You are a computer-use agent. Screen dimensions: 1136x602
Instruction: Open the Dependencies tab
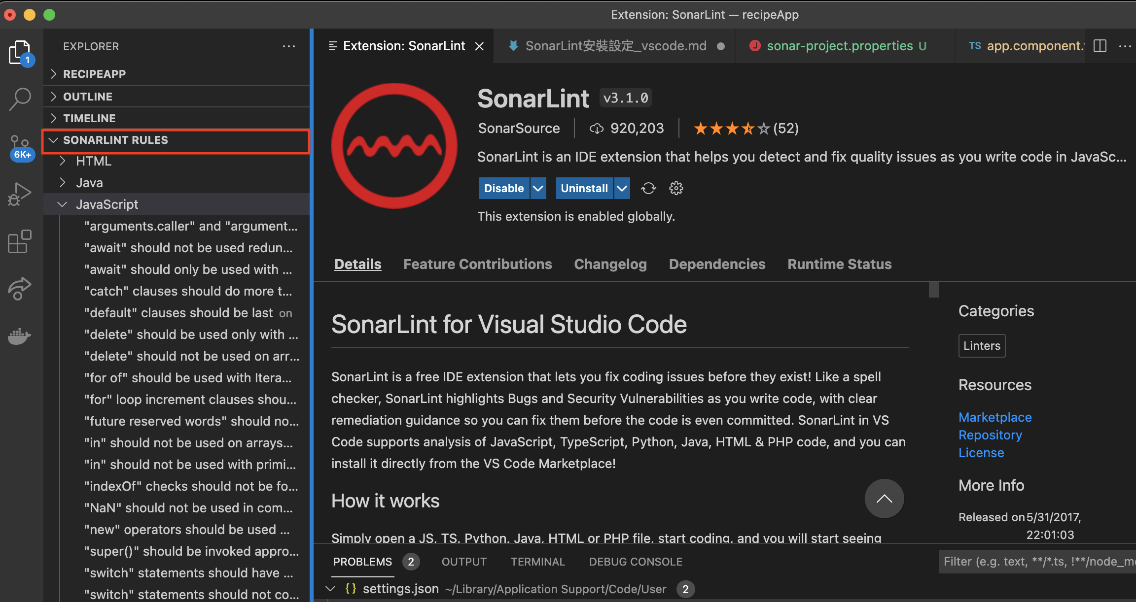pos(717,264)
